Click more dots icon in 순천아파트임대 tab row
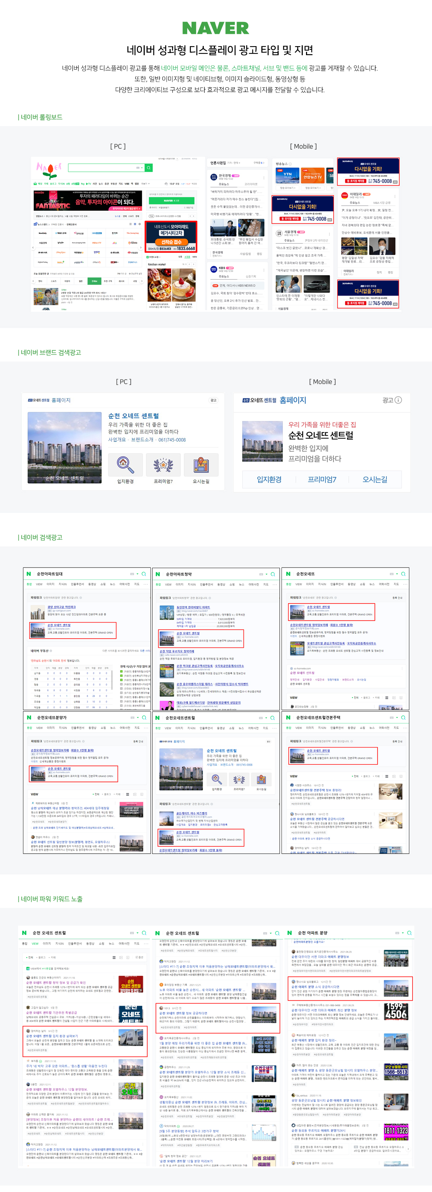 [x=147, y=584]
